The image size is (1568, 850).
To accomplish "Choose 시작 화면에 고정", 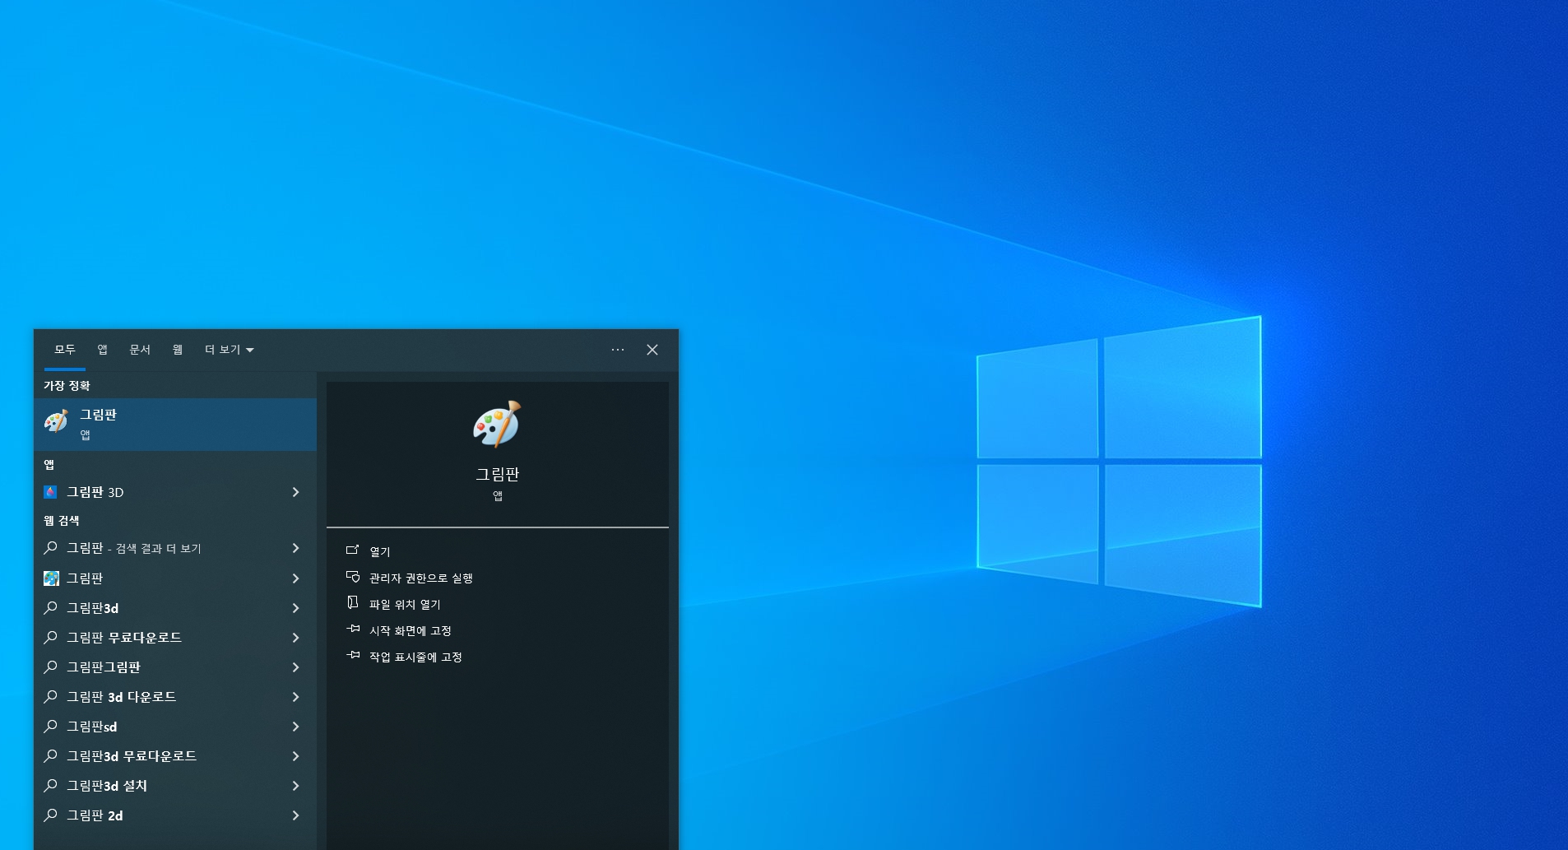I will point(410,630).
